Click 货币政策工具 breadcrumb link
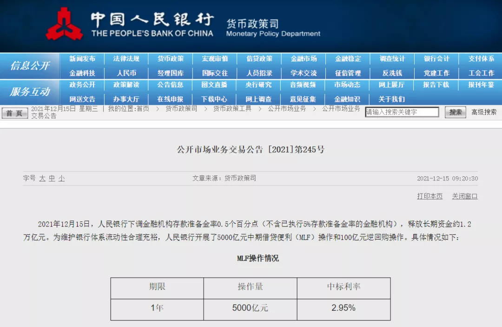Screen dimensions: 502x327 tap(232, 109)
